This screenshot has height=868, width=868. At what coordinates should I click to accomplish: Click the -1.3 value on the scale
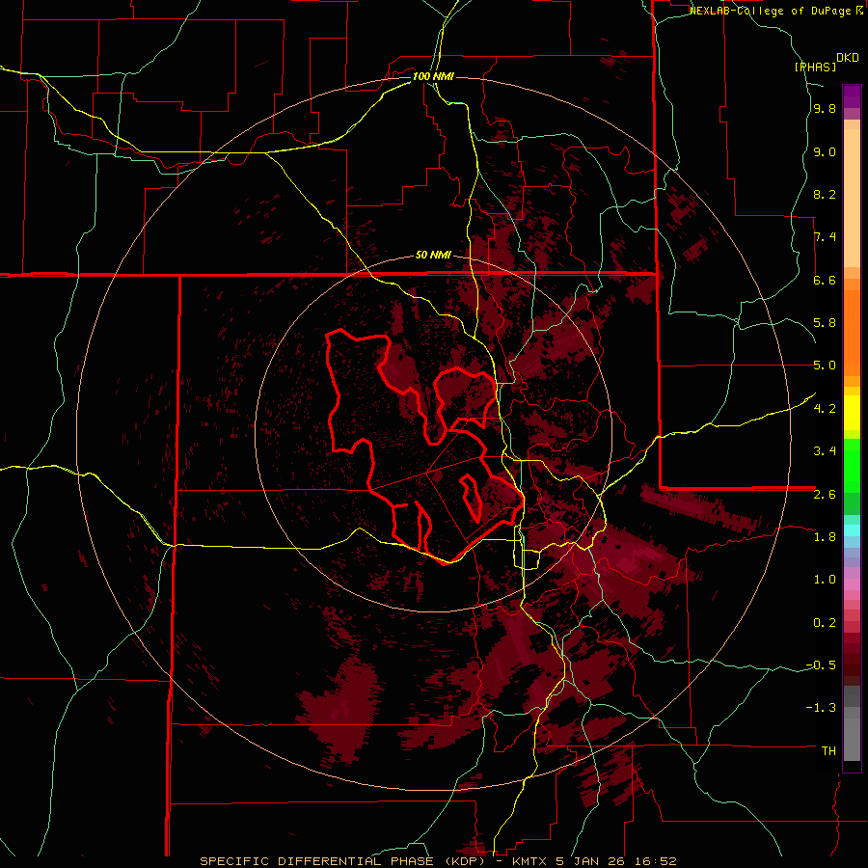[x=822, y=708]
